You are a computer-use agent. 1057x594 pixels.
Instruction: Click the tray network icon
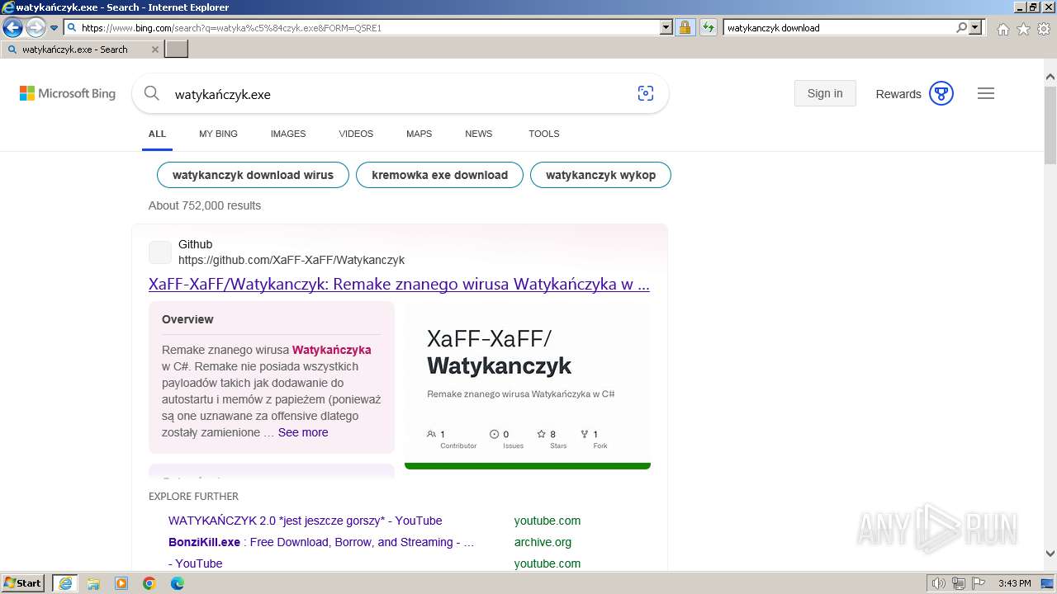[959, 583]
